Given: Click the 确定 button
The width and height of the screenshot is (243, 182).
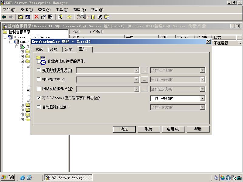Looking at the screenshot, I should tap(124, 129).
